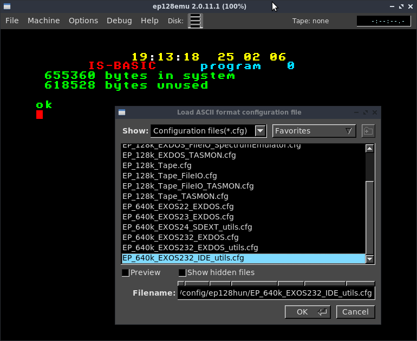Click the OK button

pyautogui.click(x=308, y=312)
